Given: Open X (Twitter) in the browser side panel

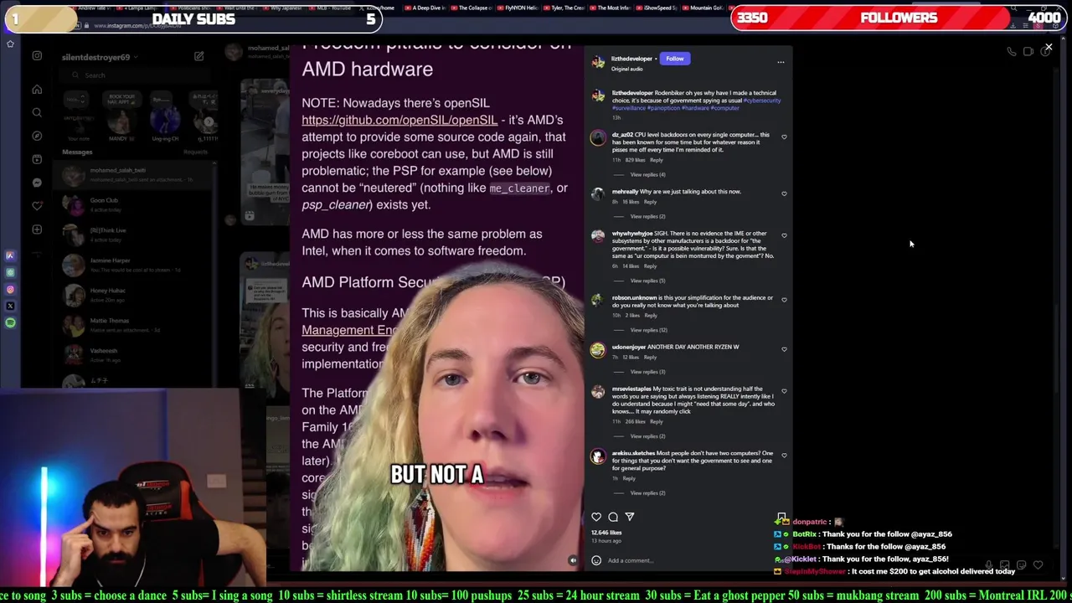Looking at the screenshot, I should coord(10,306).
